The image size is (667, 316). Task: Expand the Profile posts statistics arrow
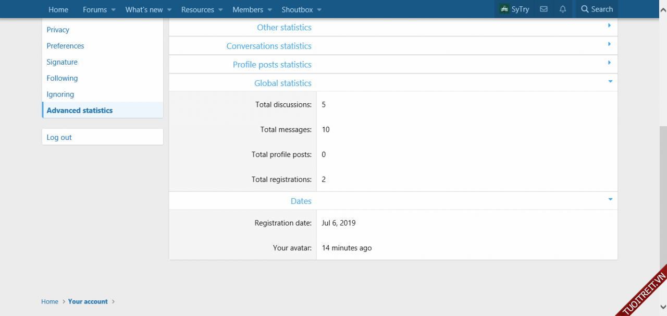tap(609, 63)
